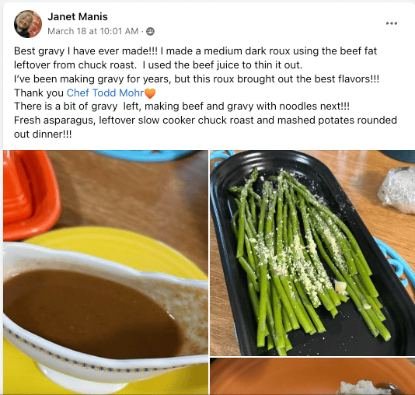Click the audience privacy icon beside the timestamp
This screenshot has width=415, height=395.
[x=150, y=31]
